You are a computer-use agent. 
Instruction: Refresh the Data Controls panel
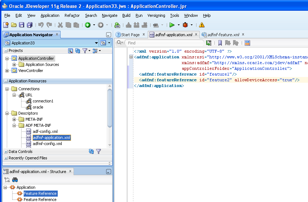[91, 151]
